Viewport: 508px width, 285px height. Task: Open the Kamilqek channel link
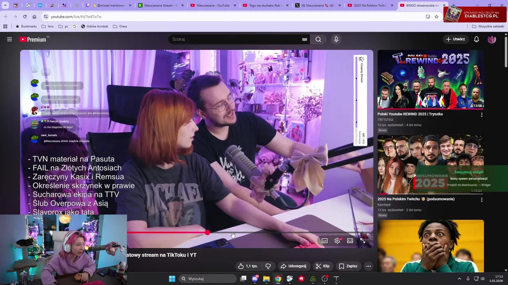click(x=384, y=205)
